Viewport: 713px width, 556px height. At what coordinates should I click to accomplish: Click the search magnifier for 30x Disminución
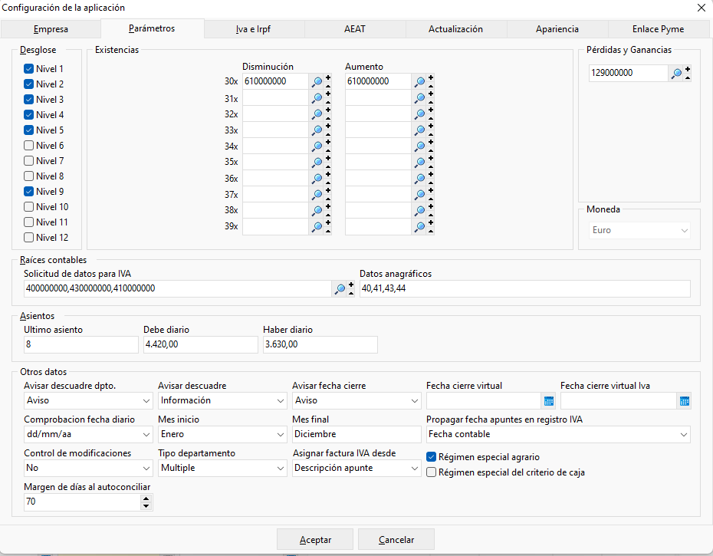[x=317, y=82]
